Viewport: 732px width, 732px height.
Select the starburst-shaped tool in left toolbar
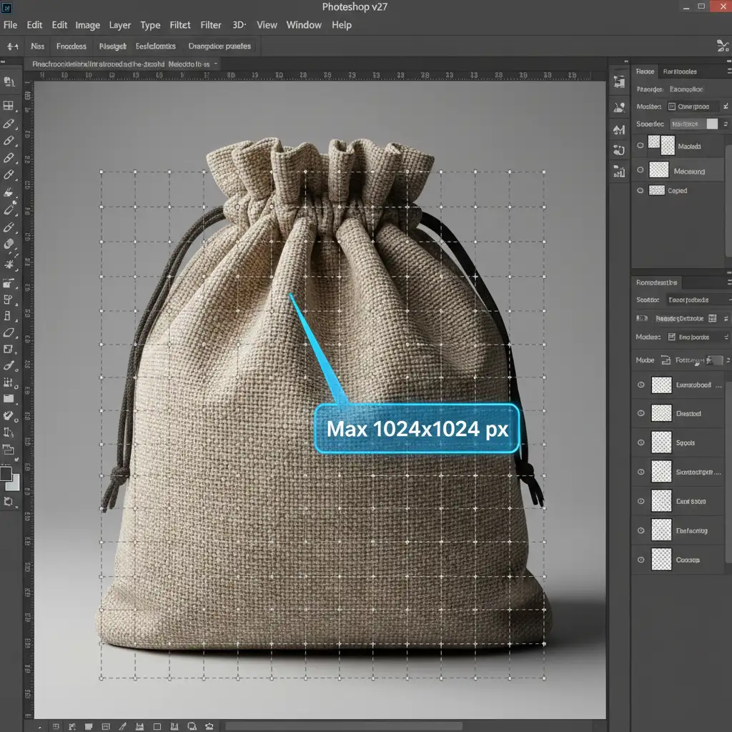click(x=9, y=264)
